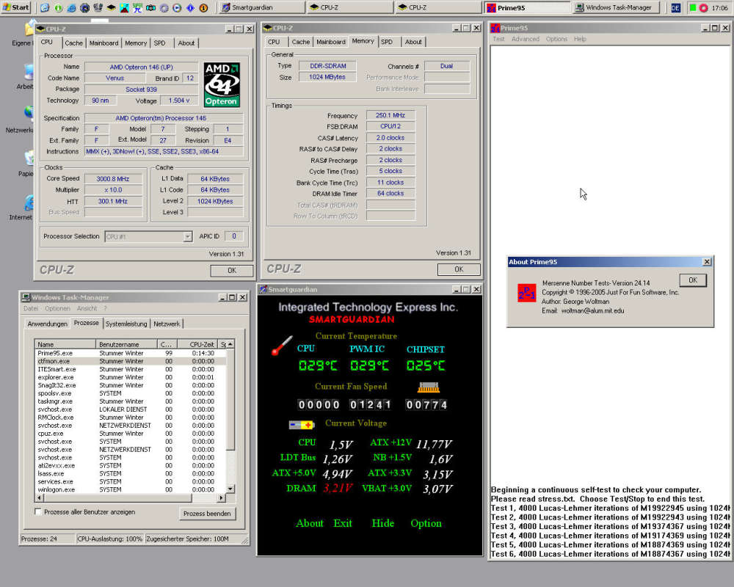The height and width of the screenshot is (587, 734).
Task: Enable 'Prozesse aller Benutzer anzeigen' checkbox
Action: point(38,511)
